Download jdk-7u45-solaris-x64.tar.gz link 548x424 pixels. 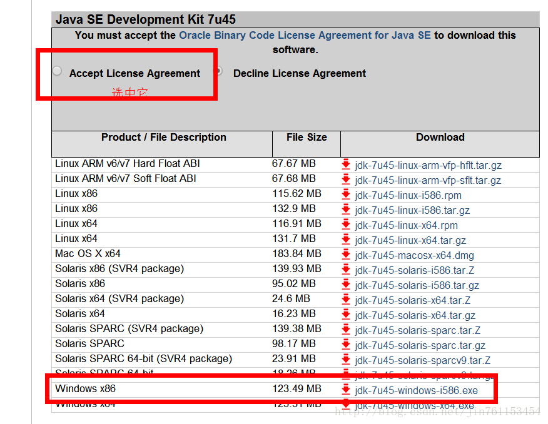[415, 315]
